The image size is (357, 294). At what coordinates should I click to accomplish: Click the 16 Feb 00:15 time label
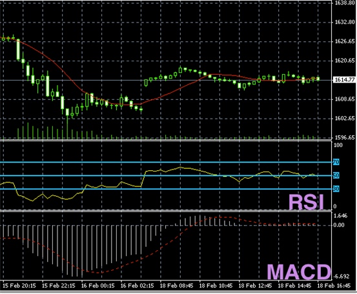pyautogui.click(x=98, y=286)
